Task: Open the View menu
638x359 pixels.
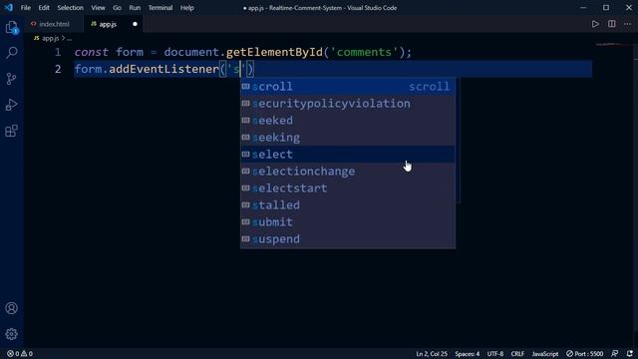Action: [x=98, y=7]
